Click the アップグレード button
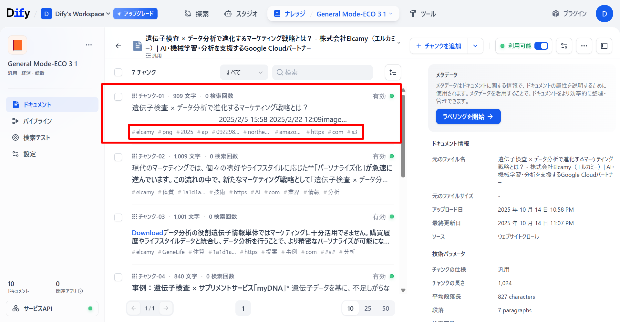 click(135, 14)
